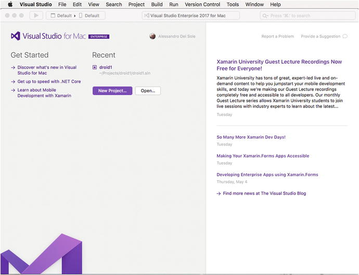This screenshot has height=275, width=359.
Task: Open the Run menu
Action: pos(174,4)
